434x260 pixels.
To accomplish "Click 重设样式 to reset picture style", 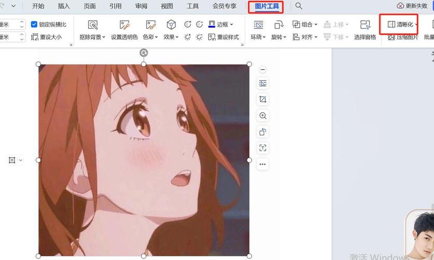I will [223, 37].
